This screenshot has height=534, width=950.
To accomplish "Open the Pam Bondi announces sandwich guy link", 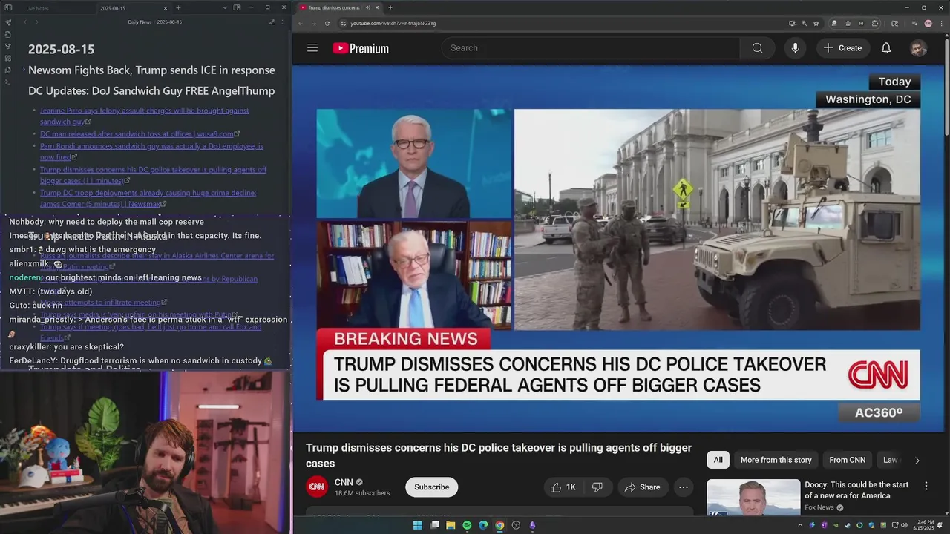I will [x=151, y=151].
